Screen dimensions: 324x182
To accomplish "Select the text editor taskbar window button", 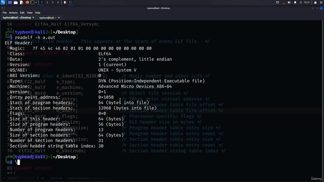I will (x=65, y=2).
